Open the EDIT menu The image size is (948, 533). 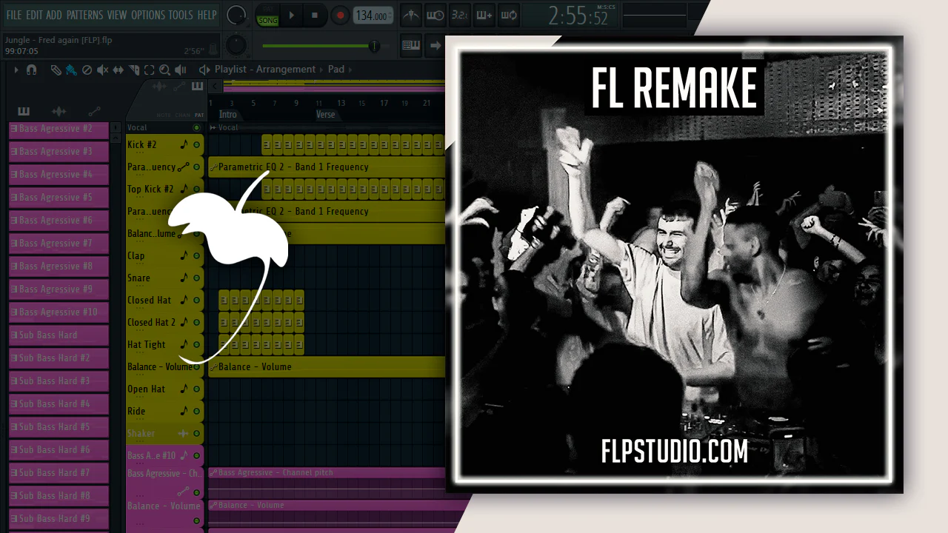click(34, 15)
